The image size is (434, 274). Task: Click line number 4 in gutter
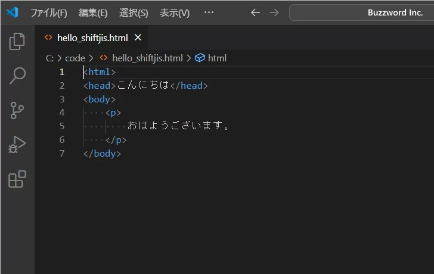pyautogui.click(x=62, y=113)
